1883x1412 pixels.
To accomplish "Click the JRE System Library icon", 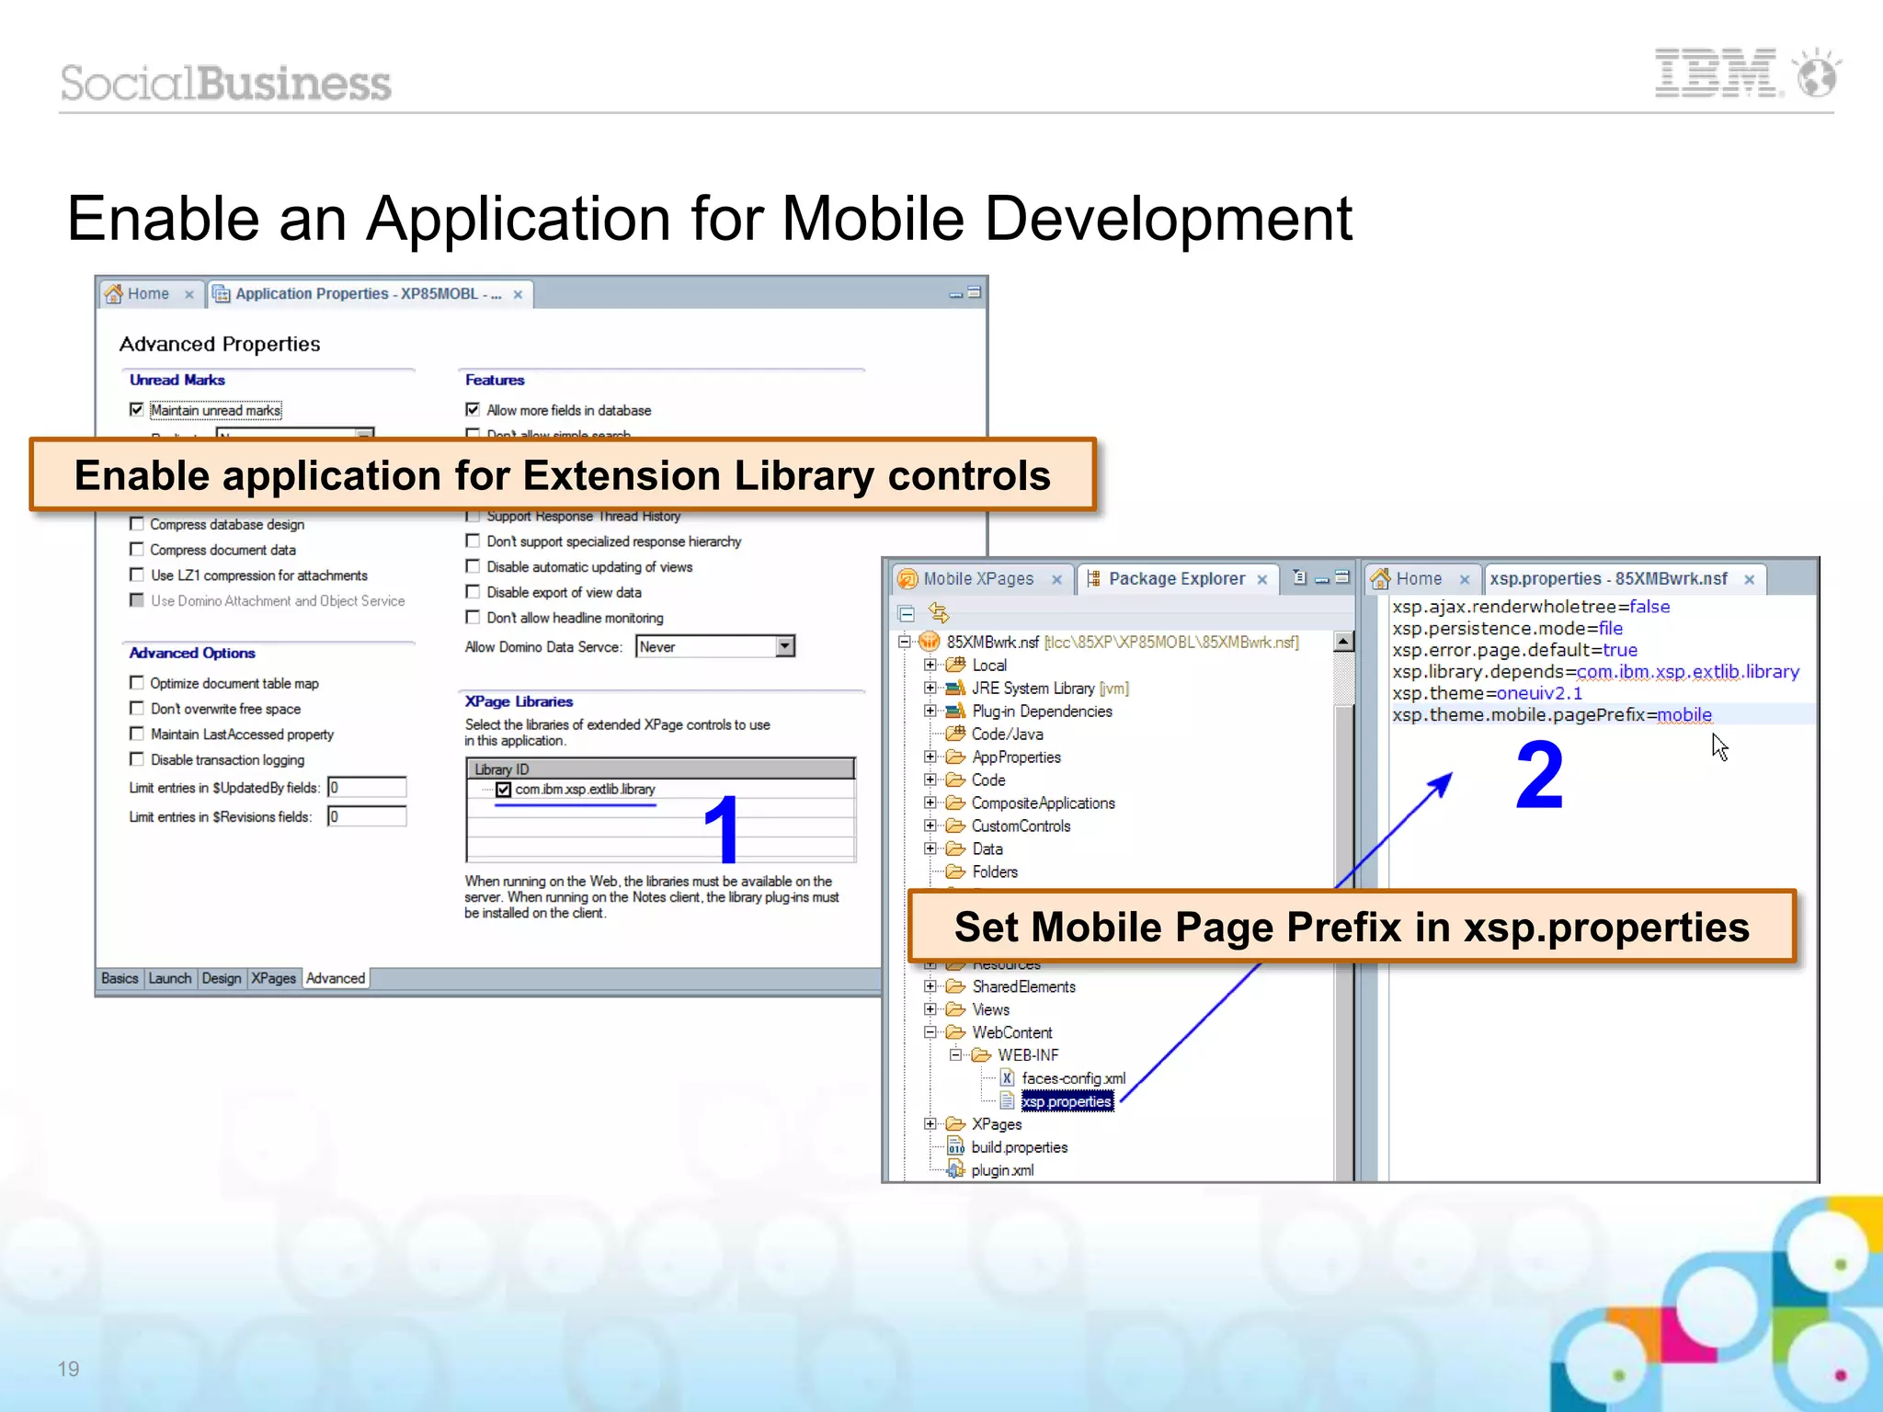I will pyautogui.click(x=955, y=688).
